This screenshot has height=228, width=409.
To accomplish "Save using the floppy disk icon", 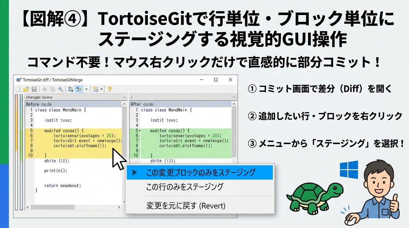I will [34, 89].
